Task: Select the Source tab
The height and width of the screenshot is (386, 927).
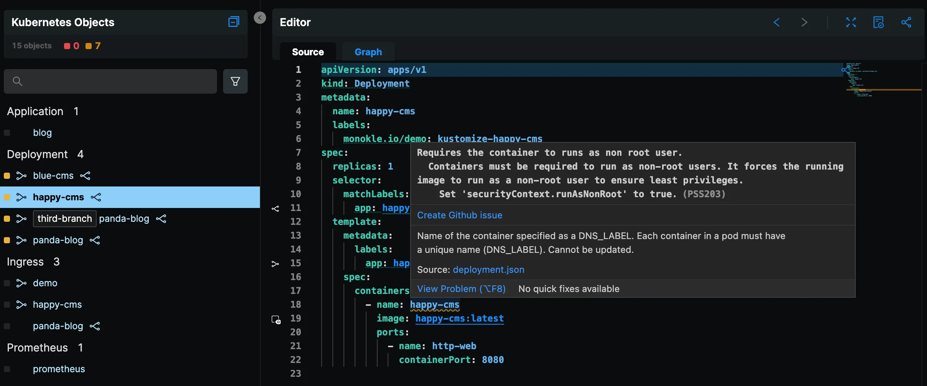Action: pyautogui.click(x=307, y=52)
